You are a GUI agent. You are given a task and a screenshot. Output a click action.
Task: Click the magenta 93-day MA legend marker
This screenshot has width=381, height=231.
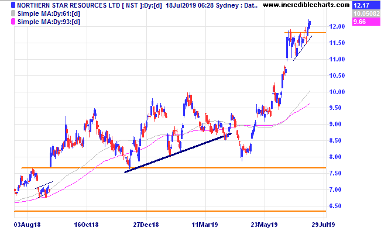13,22
